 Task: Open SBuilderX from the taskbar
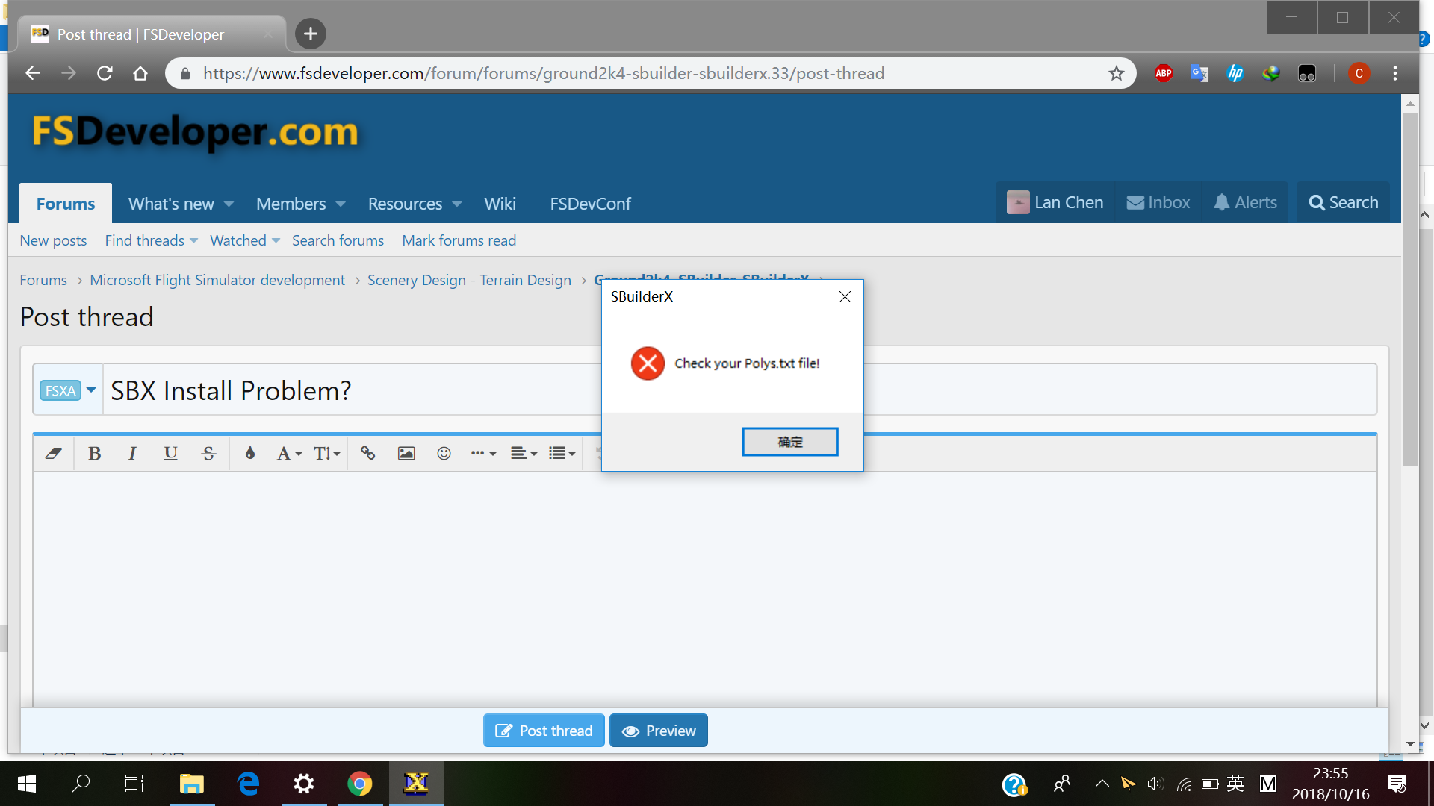click(x=416, y=784)
